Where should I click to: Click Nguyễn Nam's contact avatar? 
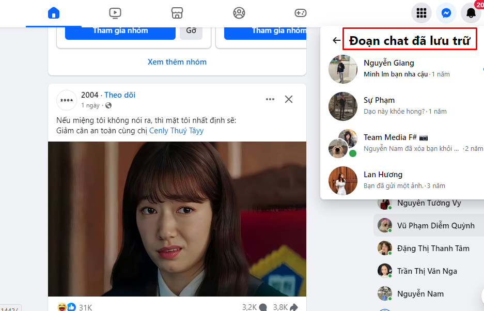tap(385, 294)
